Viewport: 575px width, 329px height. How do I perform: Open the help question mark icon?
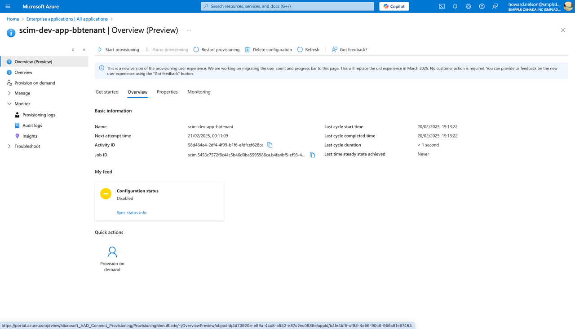[482, 6]
